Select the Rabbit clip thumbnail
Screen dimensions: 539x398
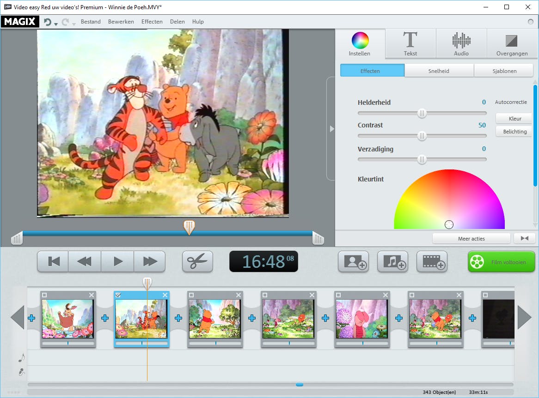click(x=67, y=319)
